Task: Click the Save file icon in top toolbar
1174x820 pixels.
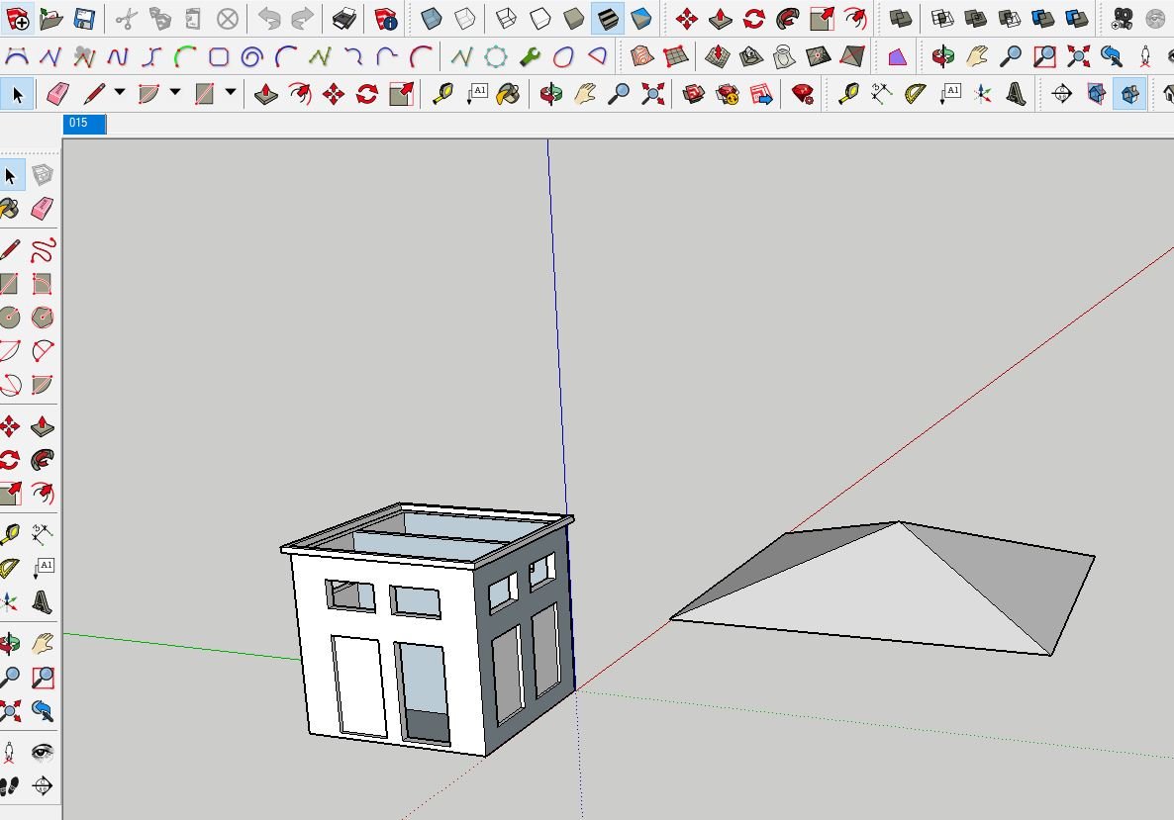Action: pos(84,19)
